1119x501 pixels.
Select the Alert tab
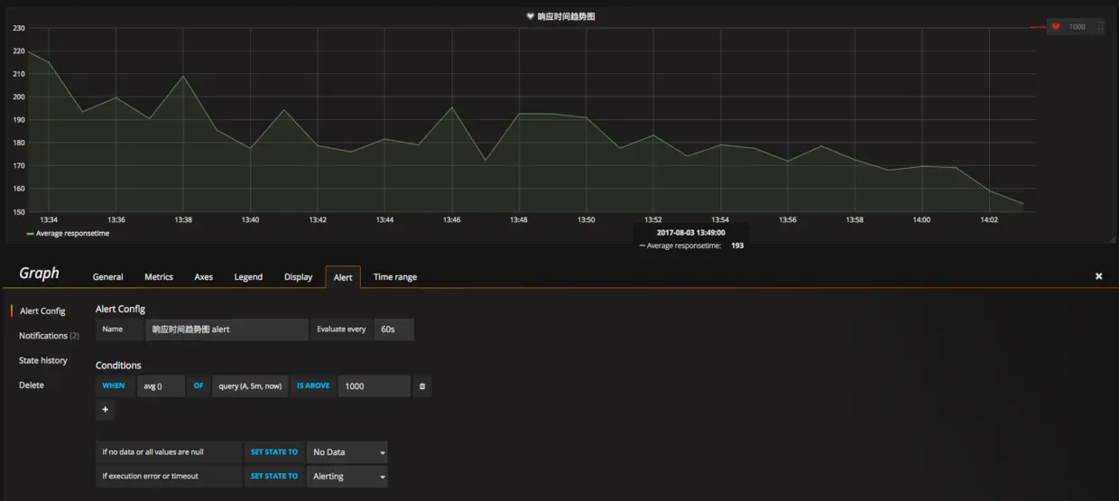tap(343, 277)
